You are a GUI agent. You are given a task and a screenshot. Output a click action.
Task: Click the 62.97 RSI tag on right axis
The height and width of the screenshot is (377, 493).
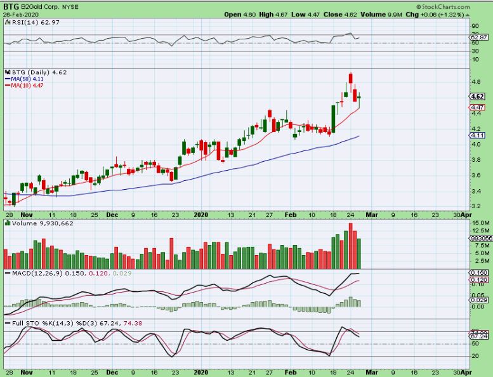[x=480, y=37]
